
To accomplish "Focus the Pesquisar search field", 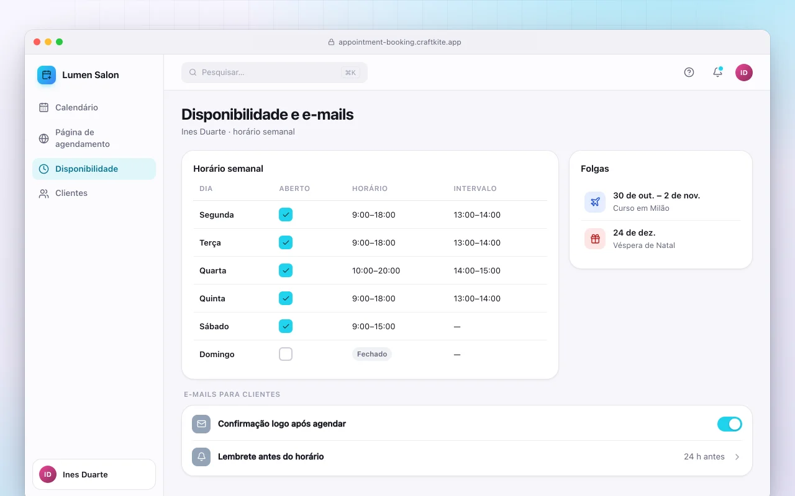I will point(275,73).
